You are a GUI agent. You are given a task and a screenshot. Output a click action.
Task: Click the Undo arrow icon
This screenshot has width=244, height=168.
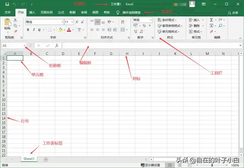14,4
